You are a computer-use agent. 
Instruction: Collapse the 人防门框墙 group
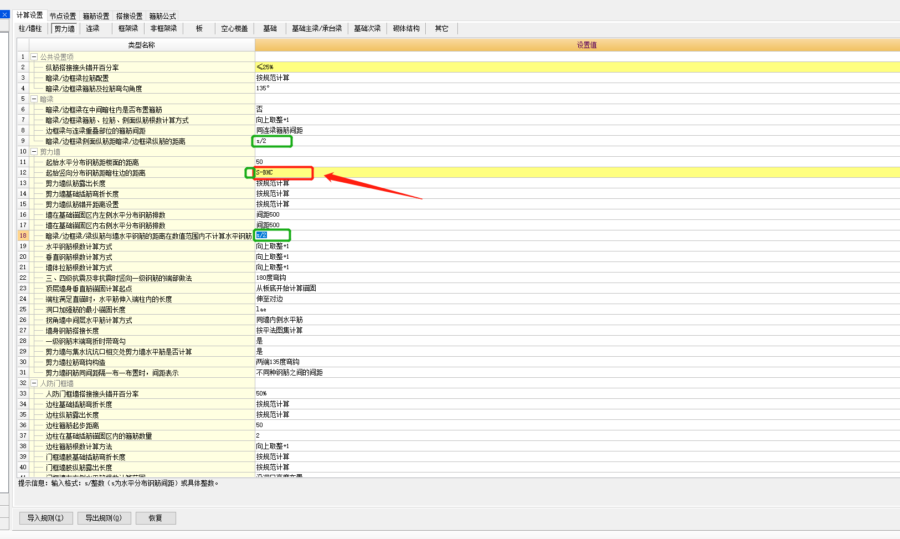tap(34, 383)
